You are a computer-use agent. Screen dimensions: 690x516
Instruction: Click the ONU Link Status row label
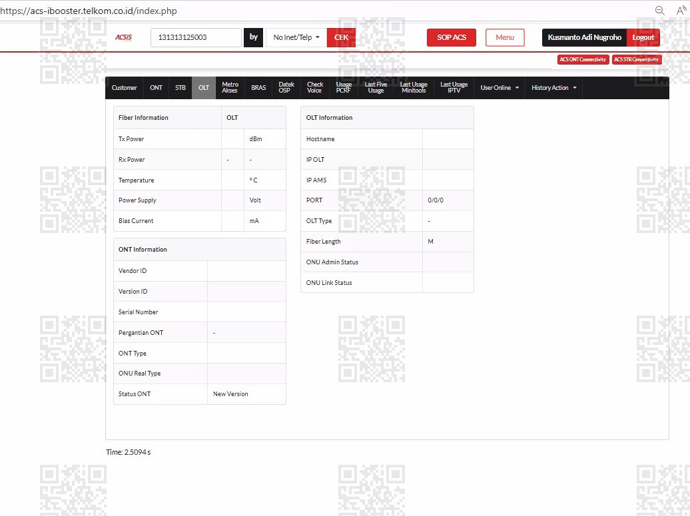click(329, 283)
